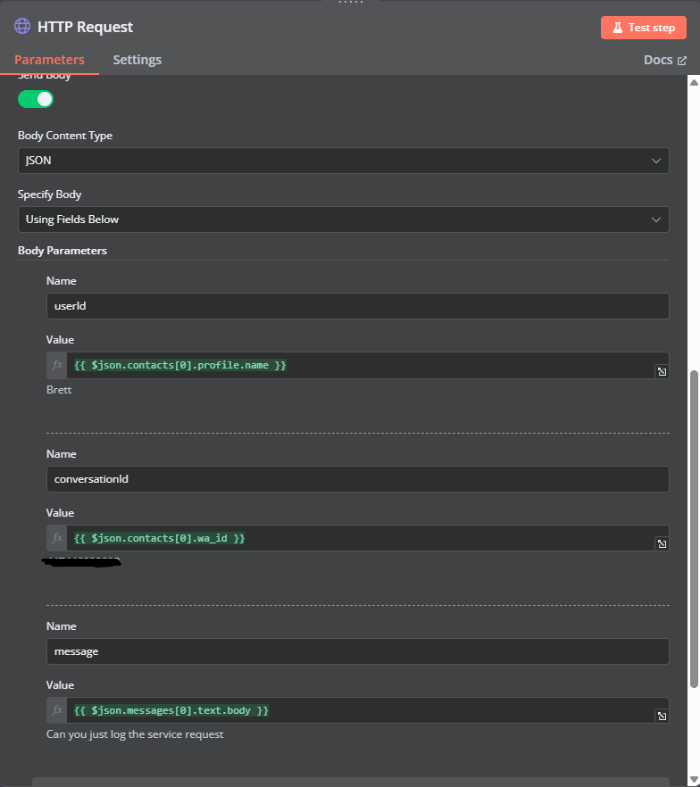The width and height of the screenshot is (700, 787).
Task: Open the Specify Body dropdown
Action: 344,220
